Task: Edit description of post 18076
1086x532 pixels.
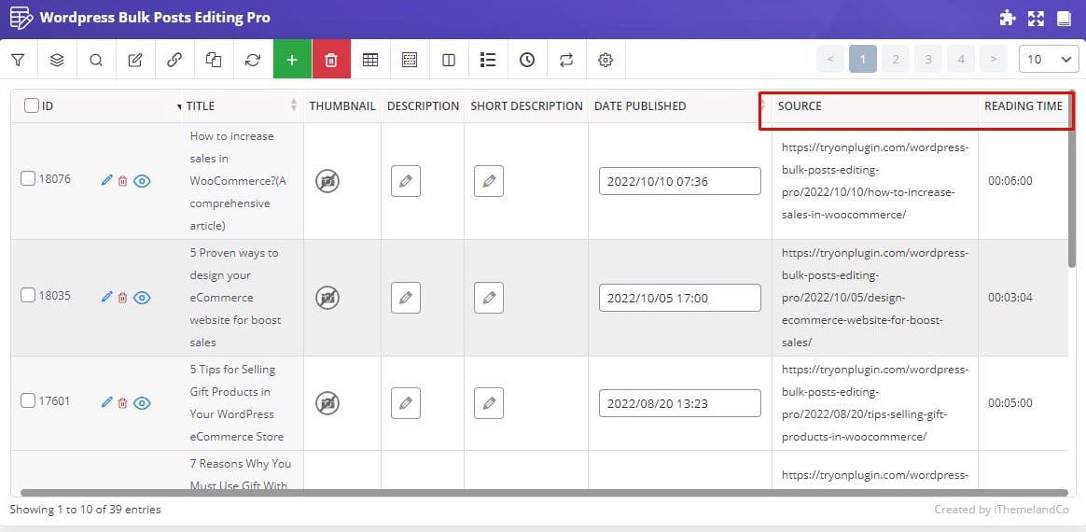Action: tap(406, 181)
